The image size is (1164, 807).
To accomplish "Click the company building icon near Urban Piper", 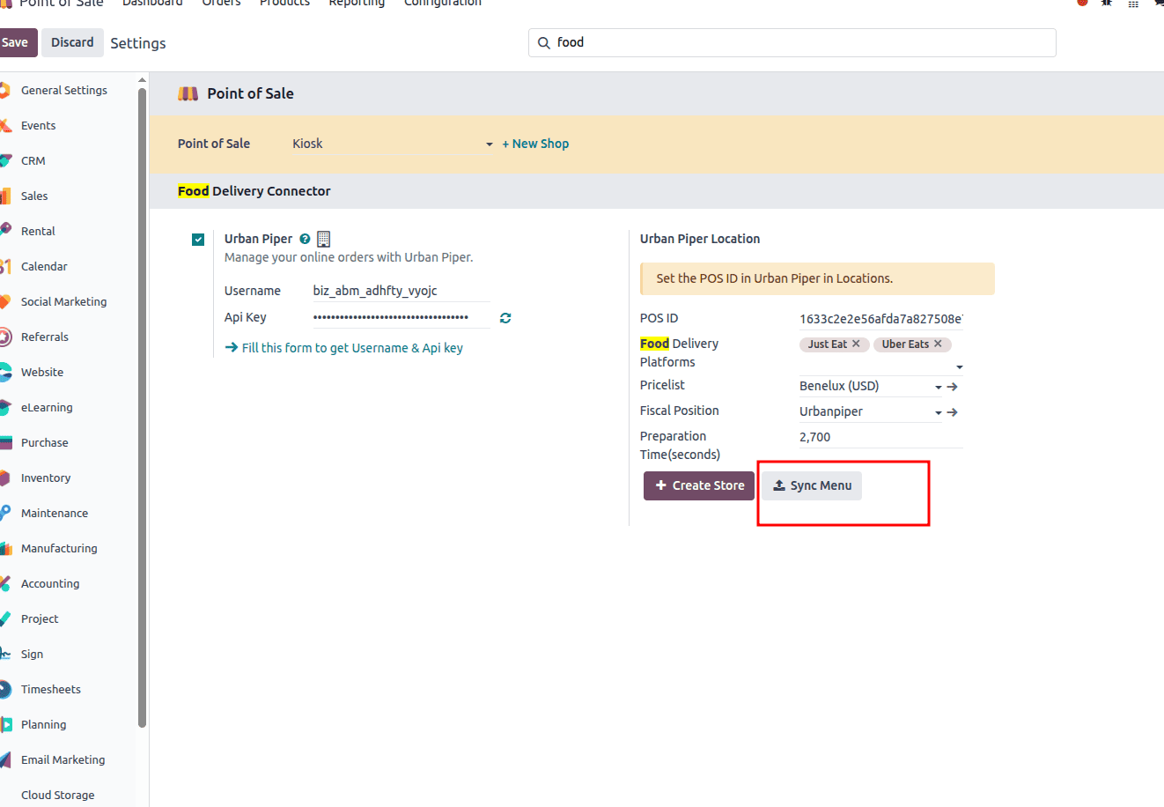I will point(322,238).
